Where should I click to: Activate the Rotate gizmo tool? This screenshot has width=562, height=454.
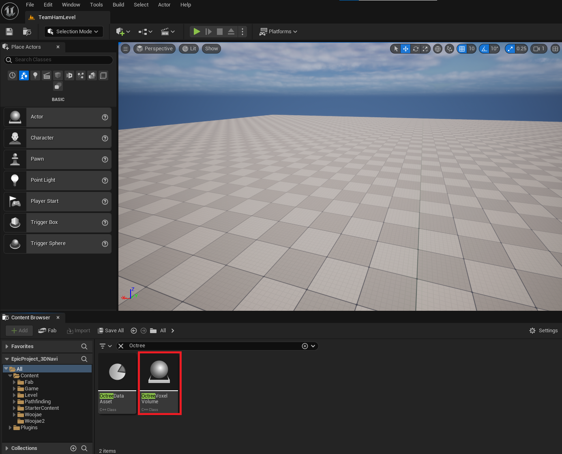[416, 49]
